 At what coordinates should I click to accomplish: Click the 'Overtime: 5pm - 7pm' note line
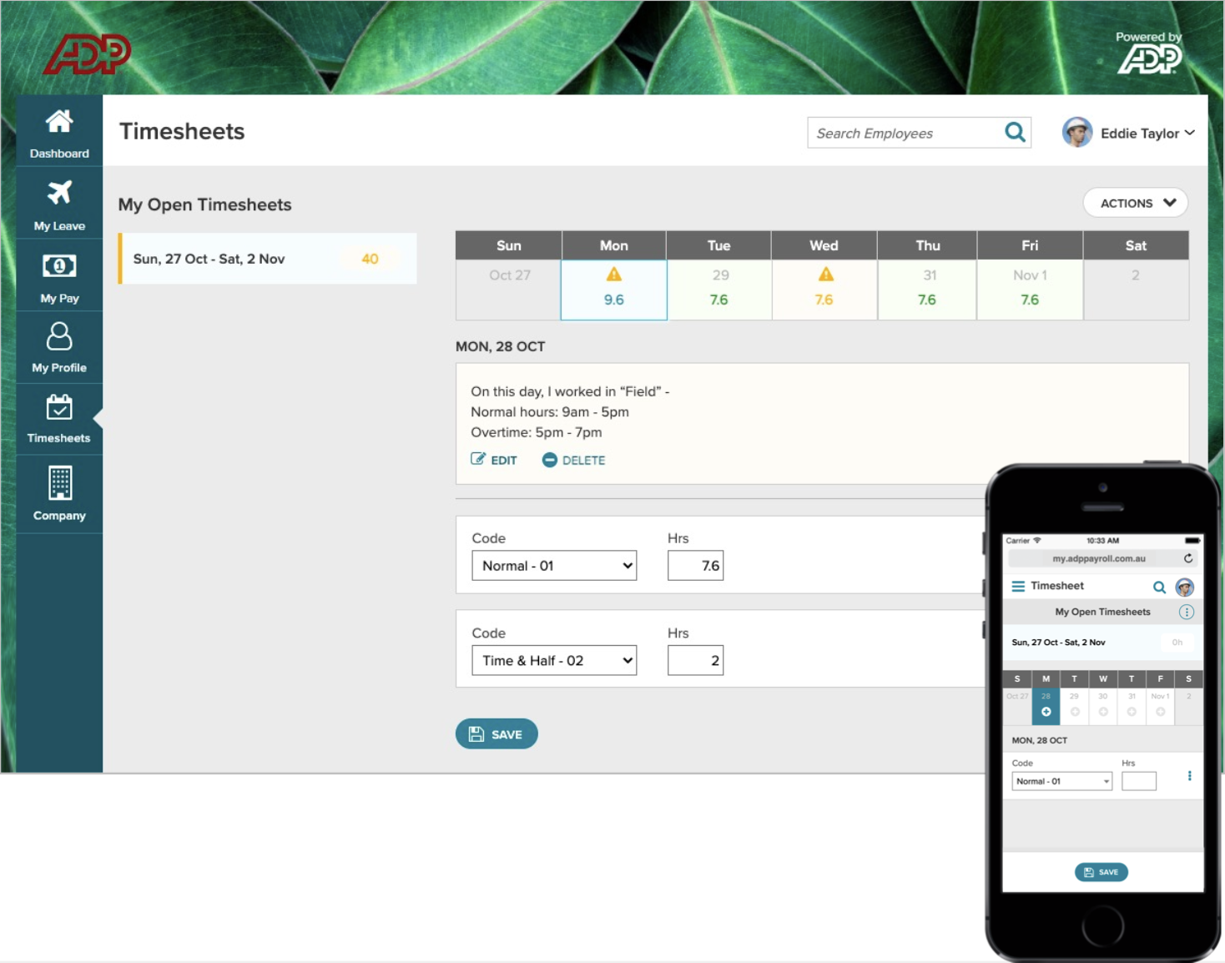pos(536,432)
